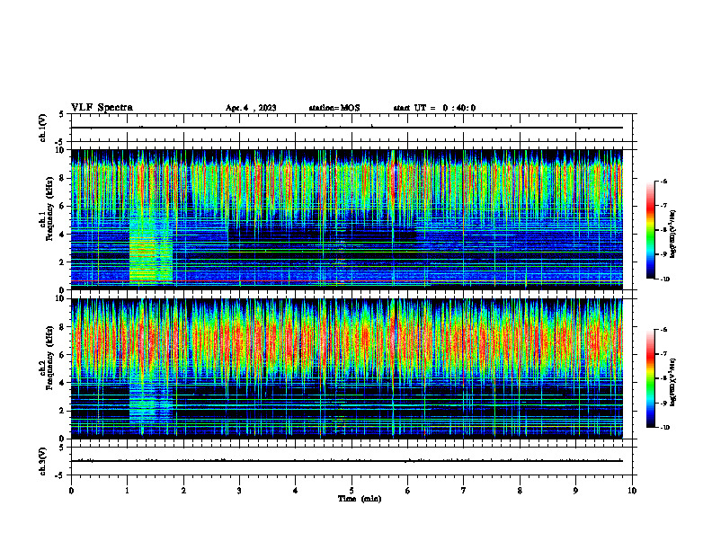
Task: Click the "-10" label on ch.2 colorbar
Action: click(x=664, y=428)
